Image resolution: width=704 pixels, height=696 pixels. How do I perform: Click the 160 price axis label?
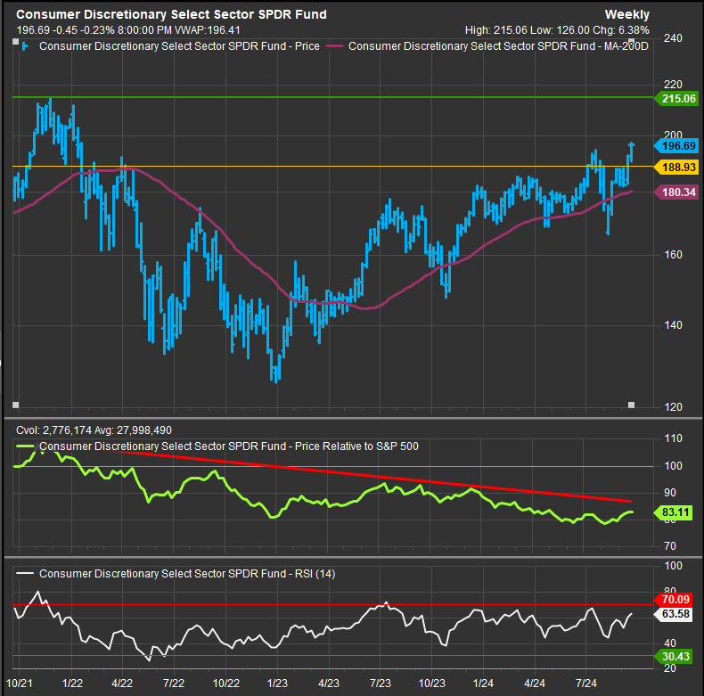673,255
